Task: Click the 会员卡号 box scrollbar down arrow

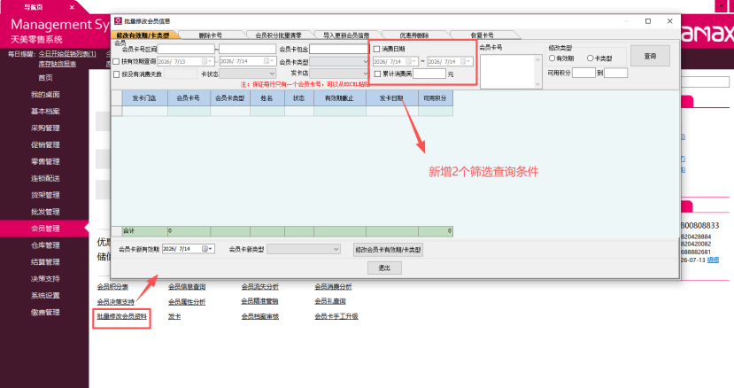Action: click(x=537, y=84)
